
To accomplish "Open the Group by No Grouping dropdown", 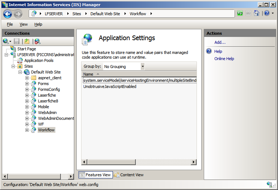I will tap(124, 67).
